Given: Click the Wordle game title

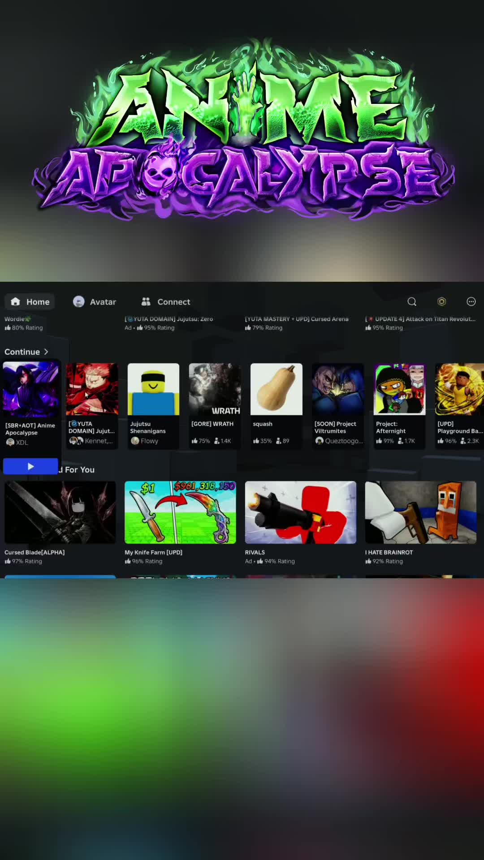Looking at the screenshot, I should pos(17,319).
